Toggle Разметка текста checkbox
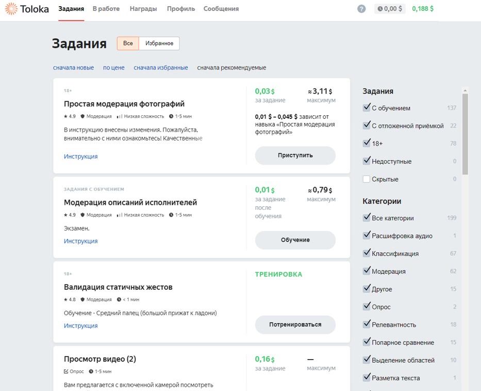The width and height of the screenshot is (481, 391). pyautogui.click(x=367, y=378)
